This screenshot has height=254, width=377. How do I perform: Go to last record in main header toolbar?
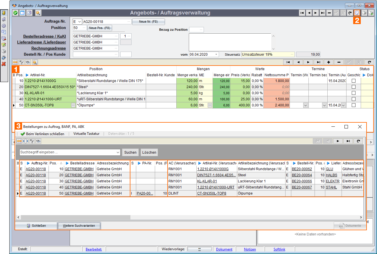point(322,13)
